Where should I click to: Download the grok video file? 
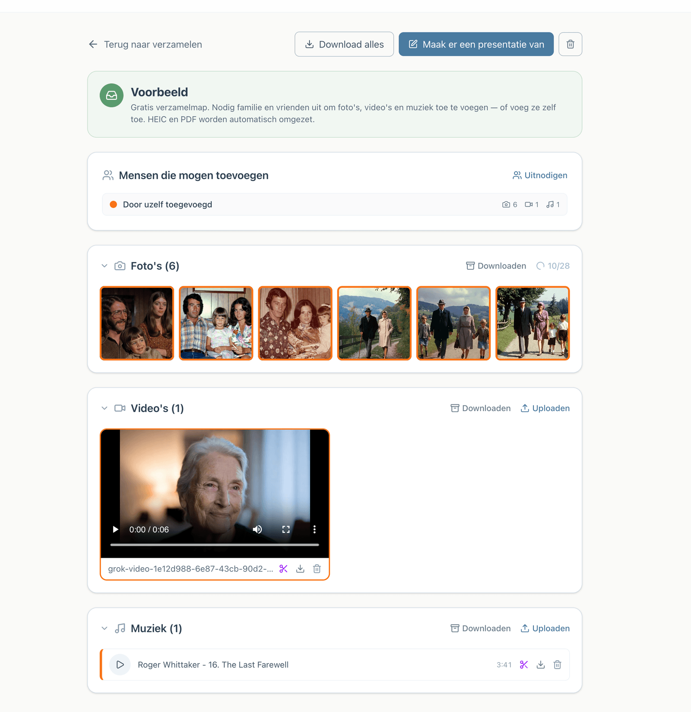(x=300, y=569)
